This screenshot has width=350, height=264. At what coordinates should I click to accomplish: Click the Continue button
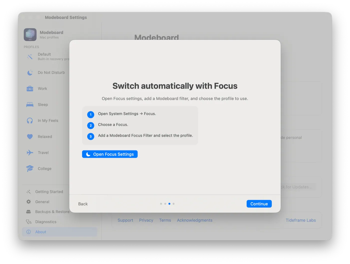259,204
